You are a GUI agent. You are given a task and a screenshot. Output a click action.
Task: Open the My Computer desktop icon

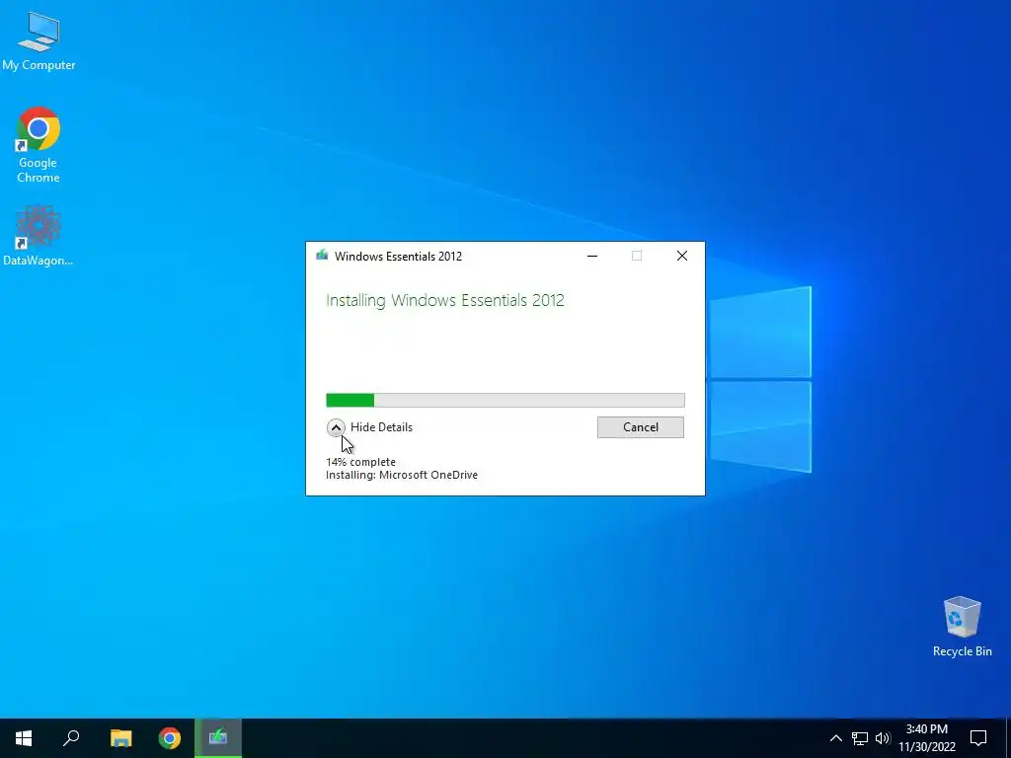coord(39,40)
